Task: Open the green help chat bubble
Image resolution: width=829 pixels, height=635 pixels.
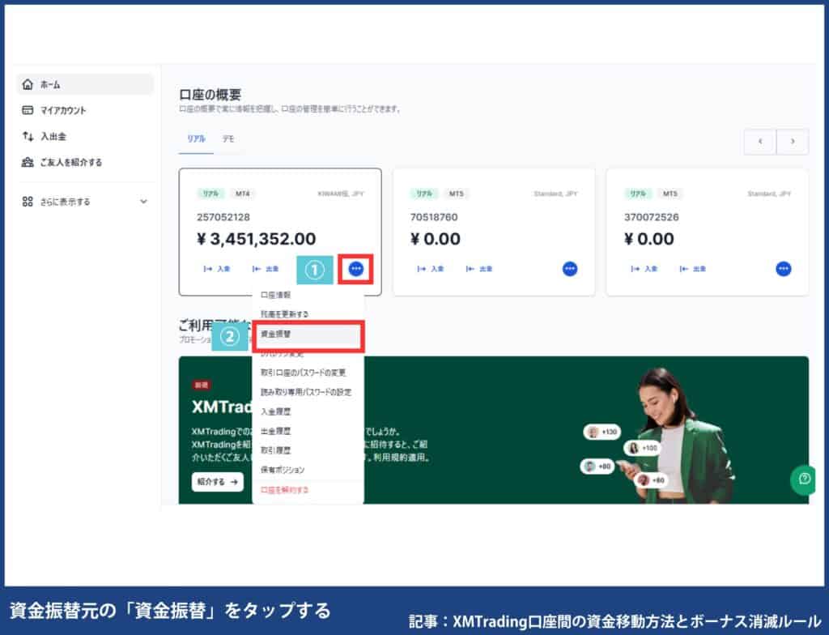Action: coord(804,479)
